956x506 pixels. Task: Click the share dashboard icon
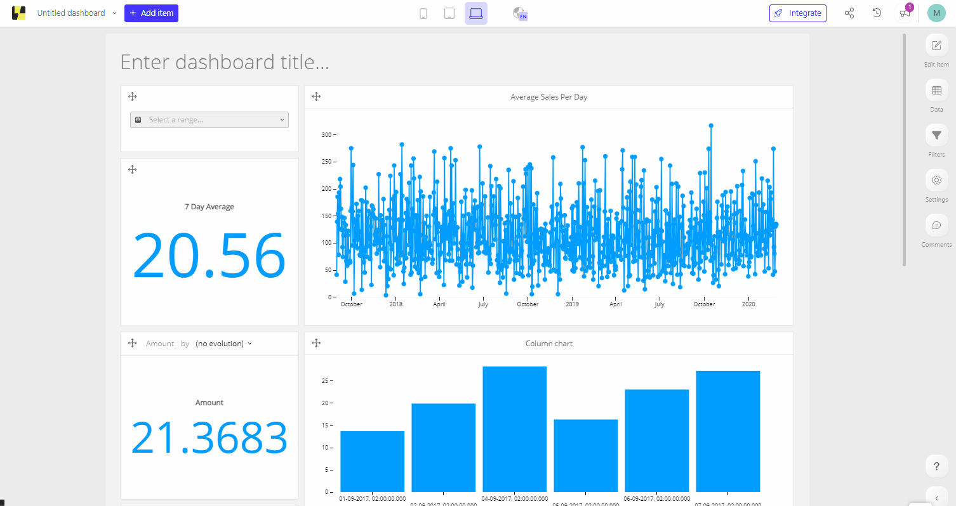click(x=849, y=13)
